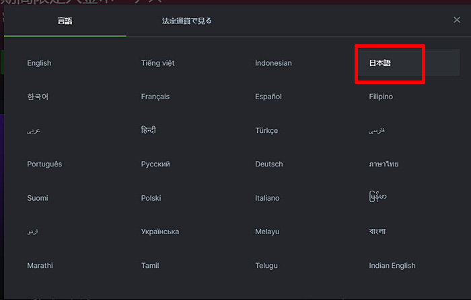Select Indonesian language
471x300 pixels.
[273, 63]
